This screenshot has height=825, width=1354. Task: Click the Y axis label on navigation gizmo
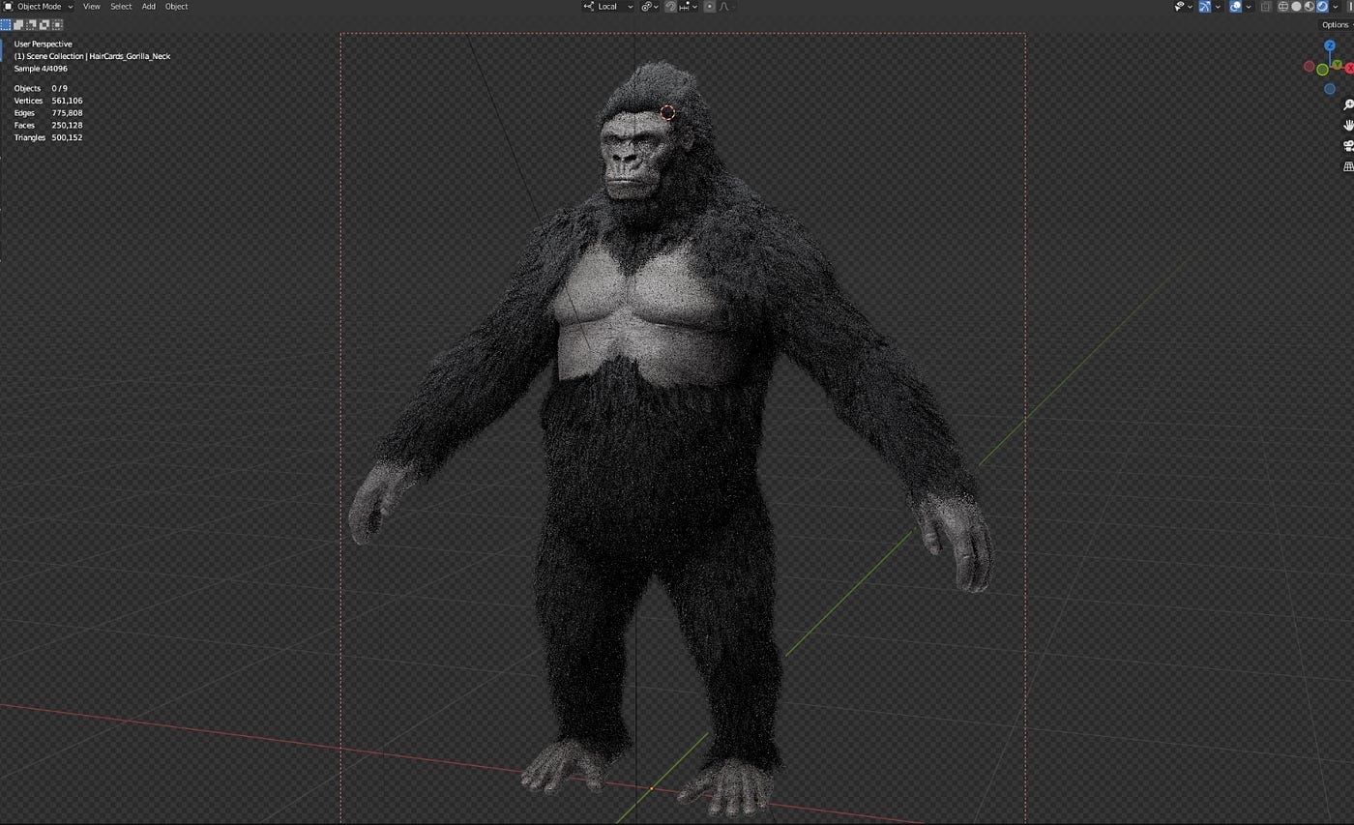tap(1337, 65)
